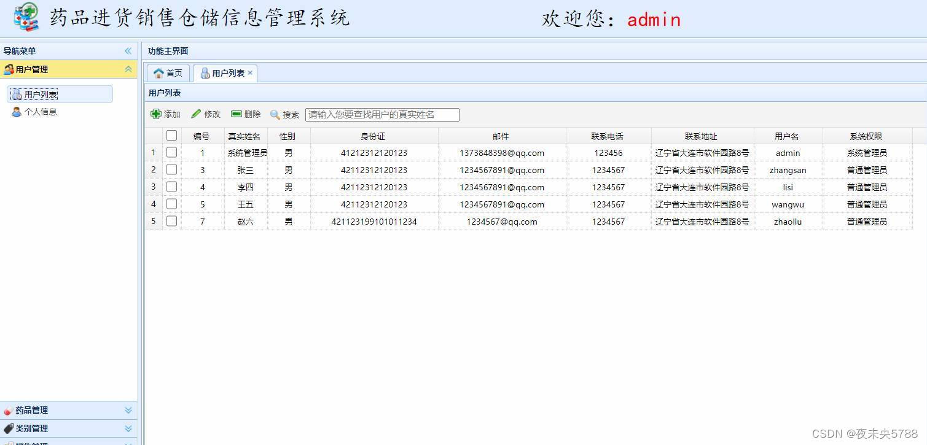Expand the 类别管理 accordion section
The image size is (927, 445).
pos(128,428)
